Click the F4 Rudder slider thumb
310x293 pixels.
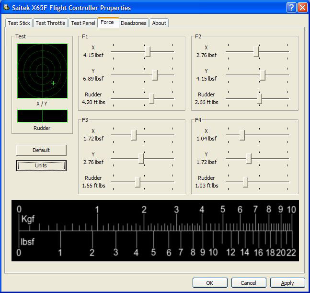click(245, 182)
